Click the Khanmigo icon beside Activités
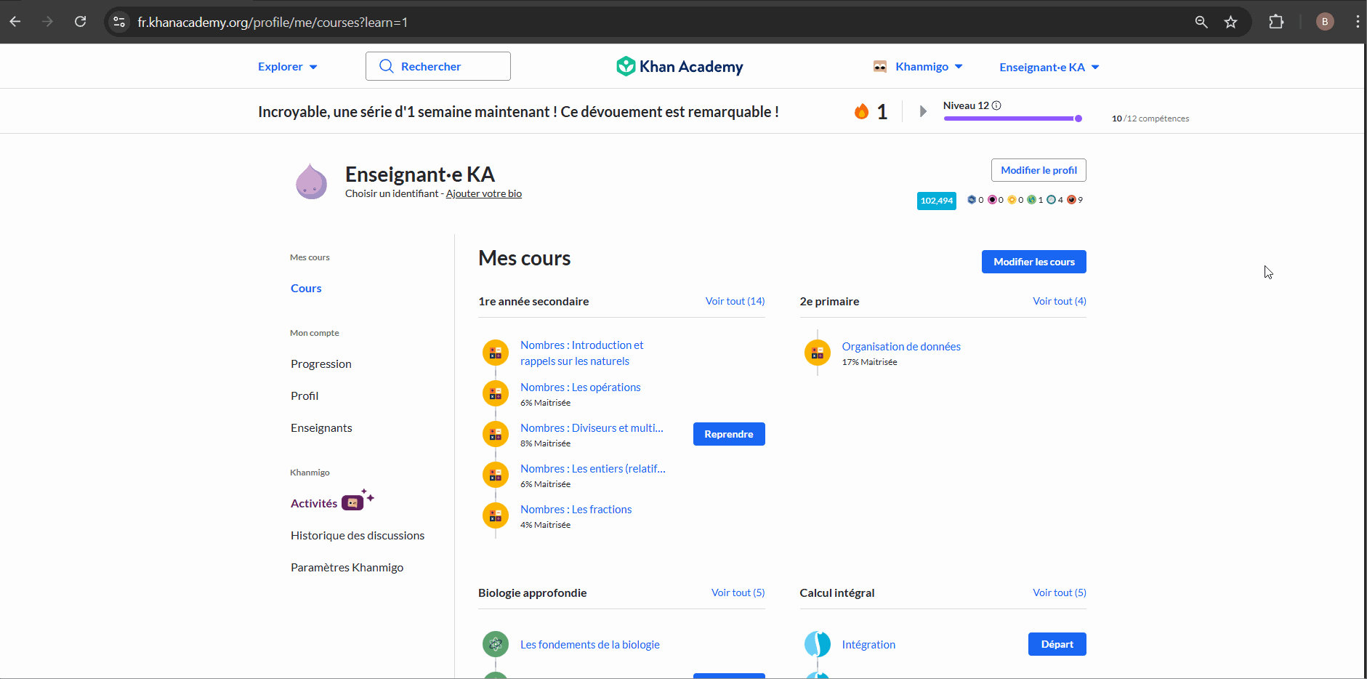The width and height of the screenshot is (1367, 679). coord(357,500)
